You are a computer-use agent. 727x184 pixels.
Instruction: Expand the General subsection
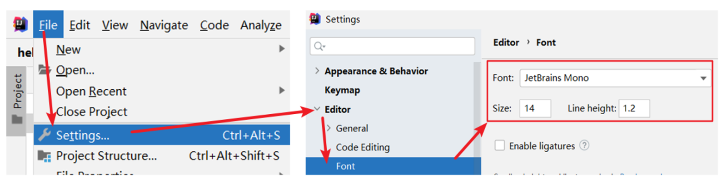click(329, 128)
